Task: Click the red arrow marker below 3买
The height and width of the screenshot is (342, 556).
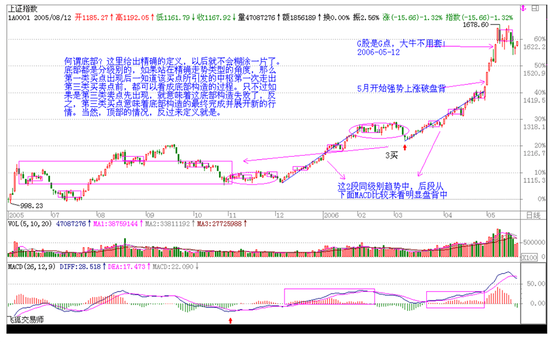Action: pyautogui.click(x=404, y=148)
